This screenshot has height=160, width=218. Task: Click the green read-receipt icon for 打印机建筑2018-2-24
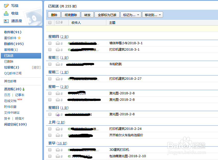69,129
